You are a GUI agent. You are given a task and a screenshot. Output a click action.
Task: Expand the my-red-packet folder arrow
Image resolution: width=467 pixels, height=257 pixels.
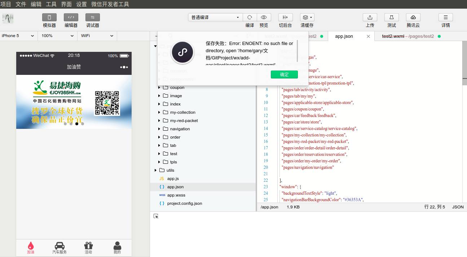[159, 121]
